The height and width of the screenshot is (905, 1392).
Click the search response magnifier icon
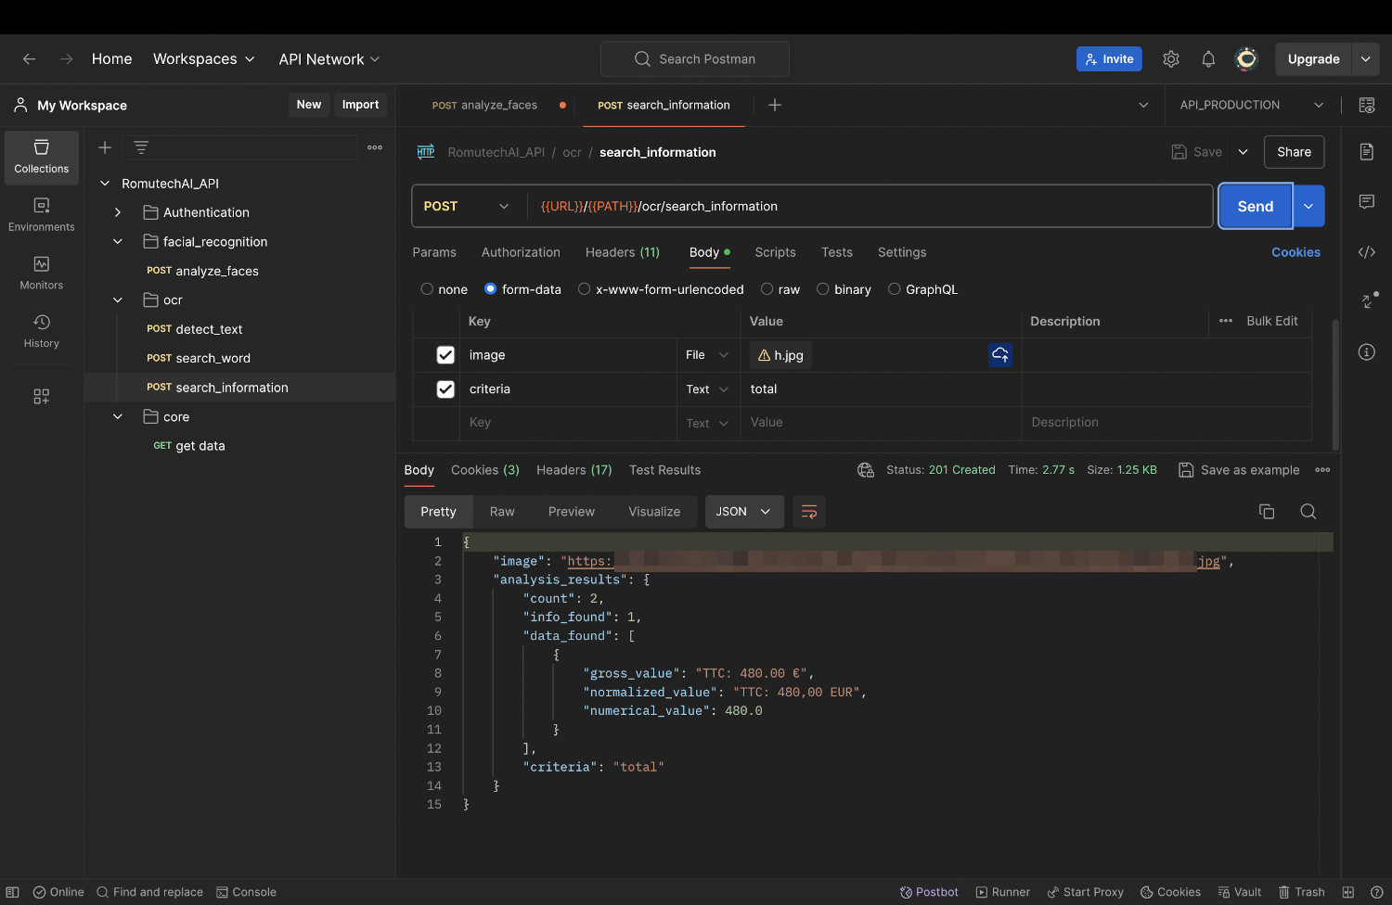(x=1308, y=512)
